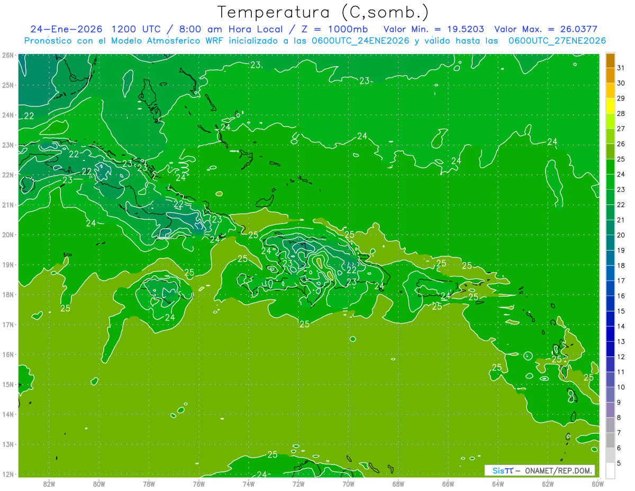Viewport: 635px width, 491px height.
Task: Click the "19N" latitude axis label
Action: click(8, 264)
